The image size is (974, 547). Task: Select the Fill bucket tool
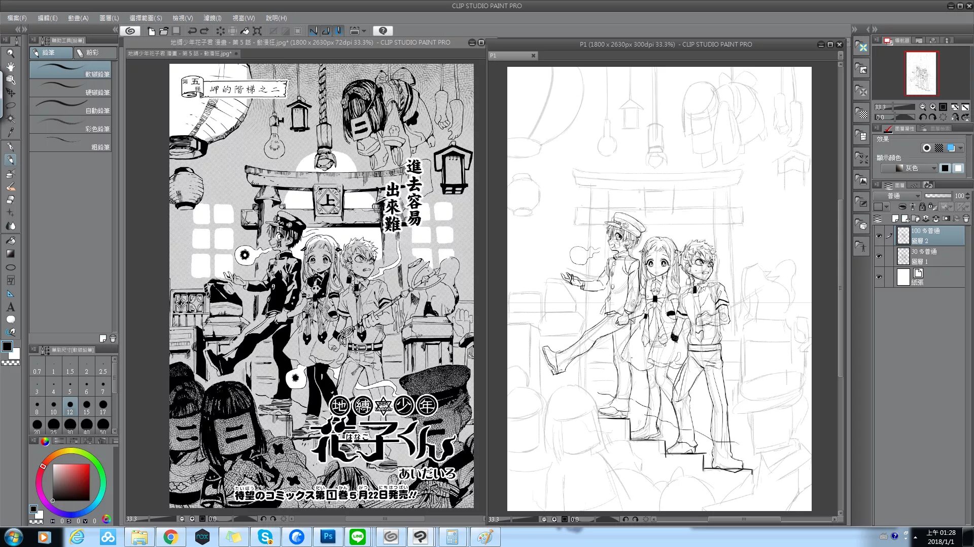point(10,241)
